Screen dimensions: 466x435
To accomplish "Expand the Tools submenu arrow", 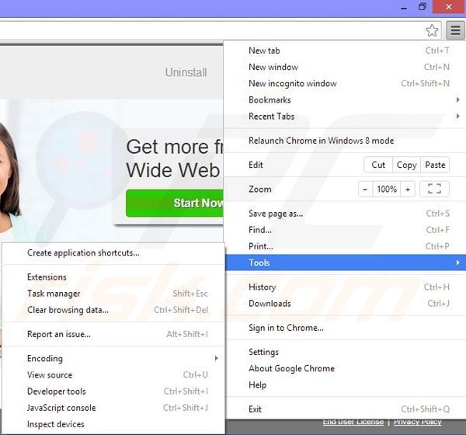I will tap(457, 263).
